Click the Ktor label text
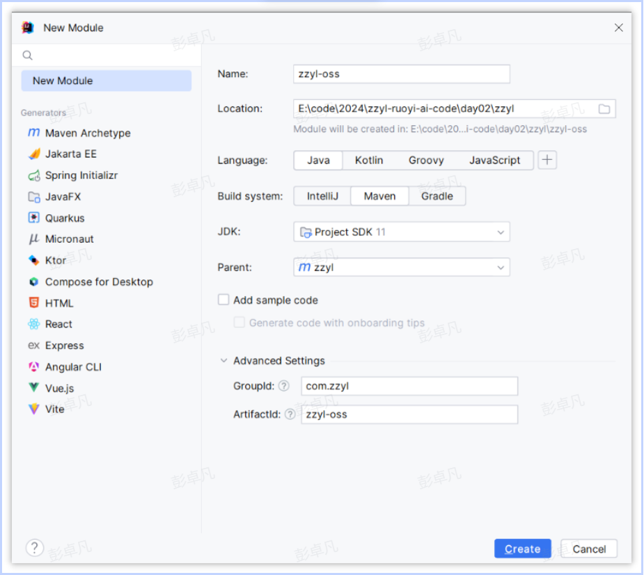This screenshot has height=575, width=644. click(56, 260)
